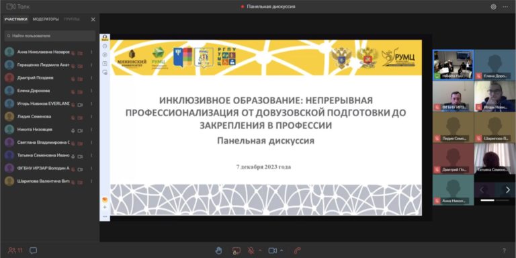The width and height of the screenshot is (516, 258).
Task: Raise hand using the hand icon
Action: [x=218, y=251]
